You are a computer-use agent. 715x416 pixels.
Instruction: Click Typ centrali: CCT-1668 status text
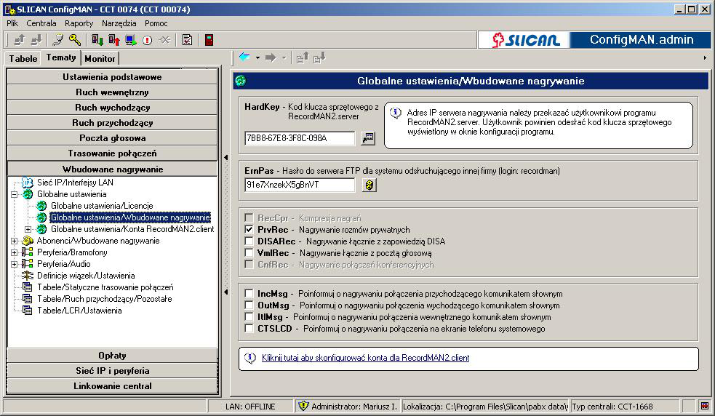(612, 407)
